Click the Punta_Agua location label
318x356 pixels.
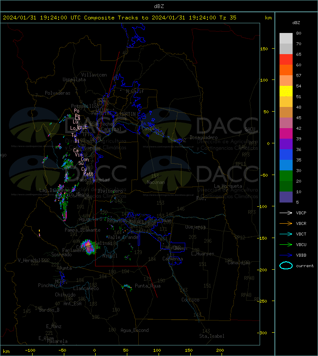point(148,286)
